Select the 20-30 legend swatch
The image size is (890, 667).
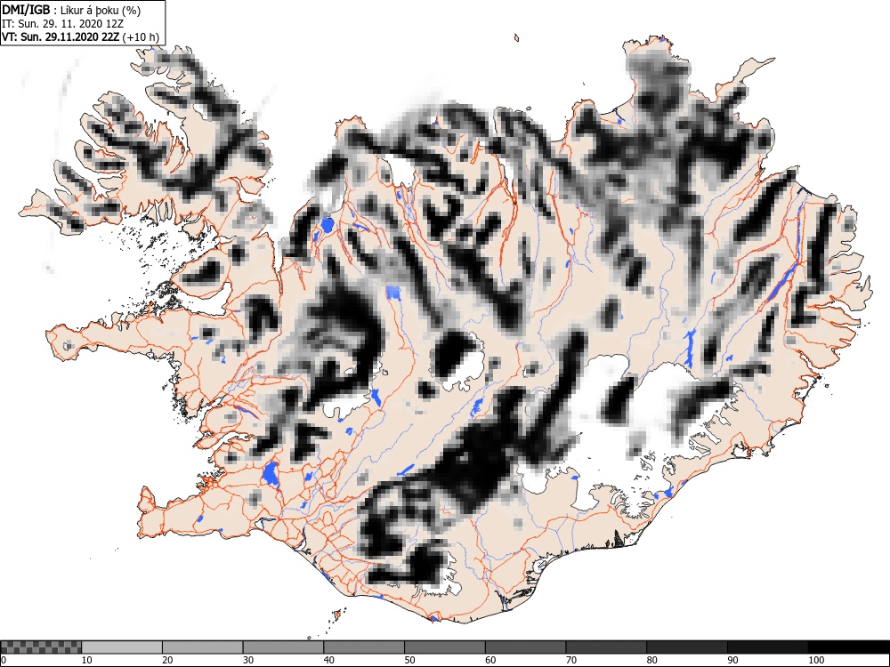(203, 647)
